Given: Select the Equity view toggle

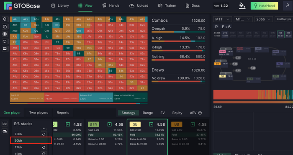Looking at the screenshot, I should click(x=177, y=113).
